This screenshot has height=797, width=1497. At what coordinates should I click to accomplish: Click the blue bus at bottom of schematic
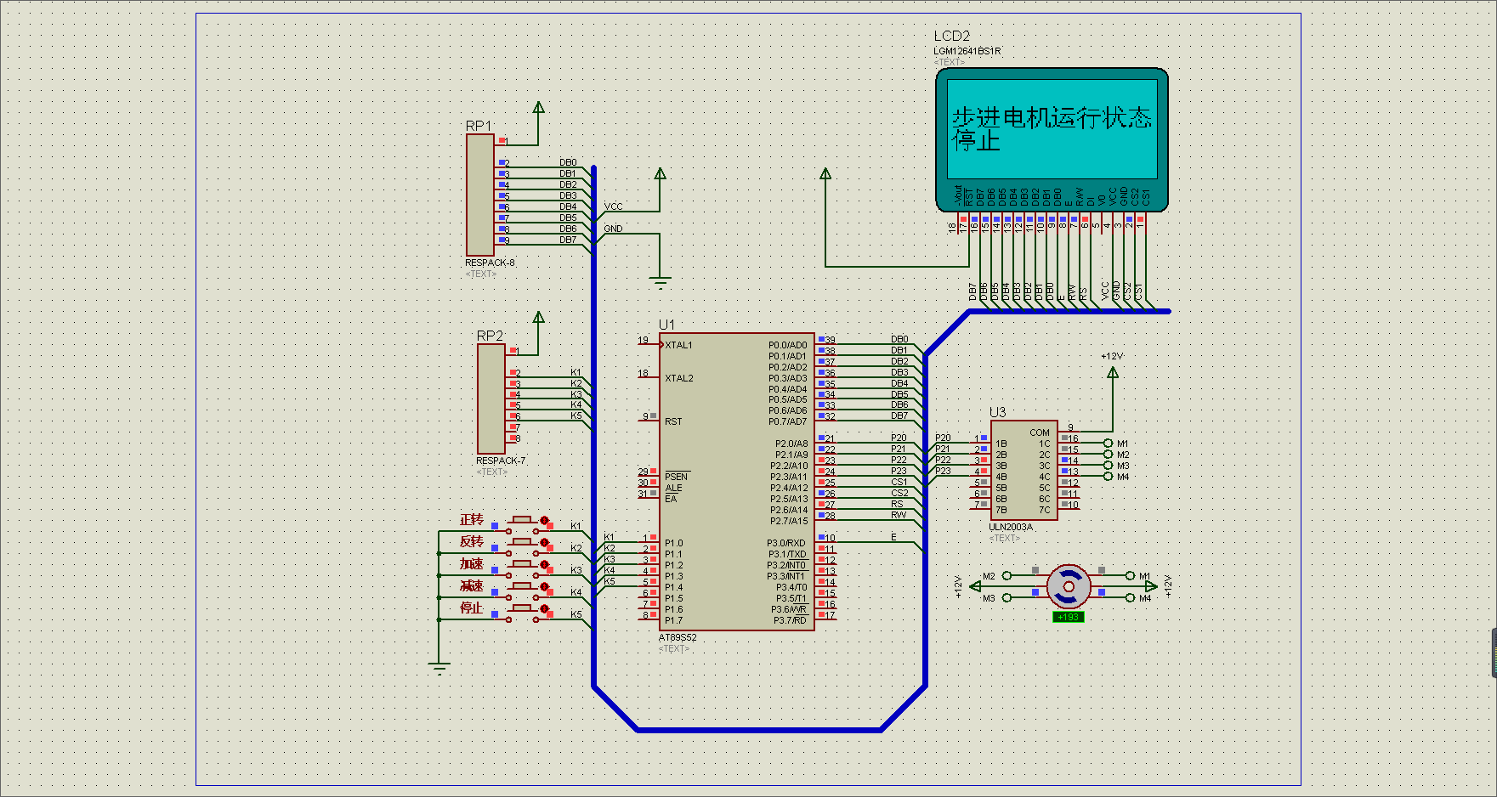[x=759, y=729]
